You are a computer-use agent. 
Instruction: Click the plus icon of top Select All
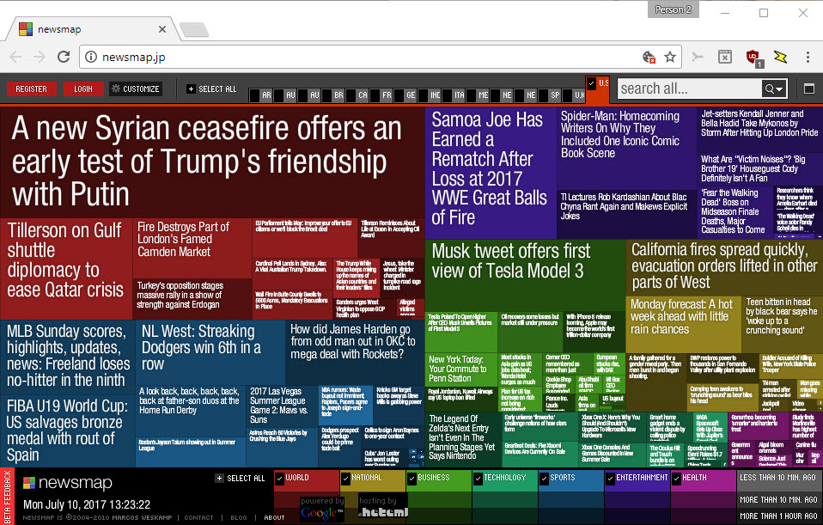tap(191, 89)
